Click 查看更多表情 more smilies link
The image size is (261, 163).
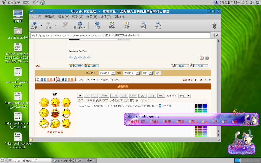(55, 132)
